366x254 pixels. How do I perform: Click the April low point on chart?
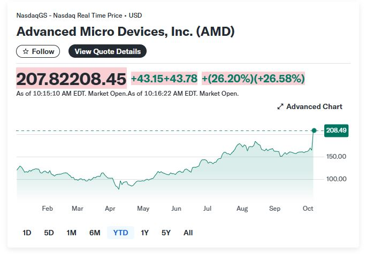(x=119, y=189)
